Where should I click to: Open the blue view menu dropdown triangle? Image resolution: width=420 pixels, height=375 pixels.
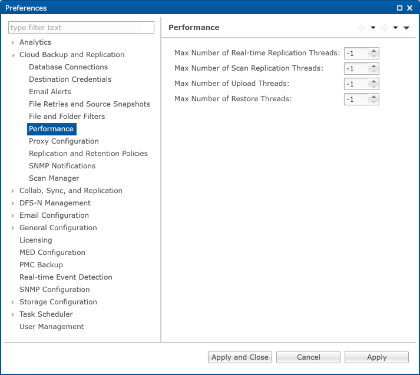406,28
